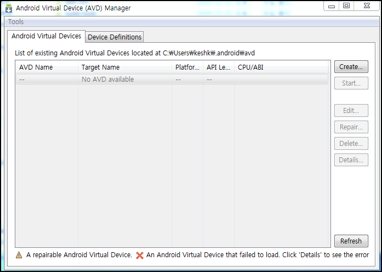Click the AVD location path text

[x=209, y=53]
